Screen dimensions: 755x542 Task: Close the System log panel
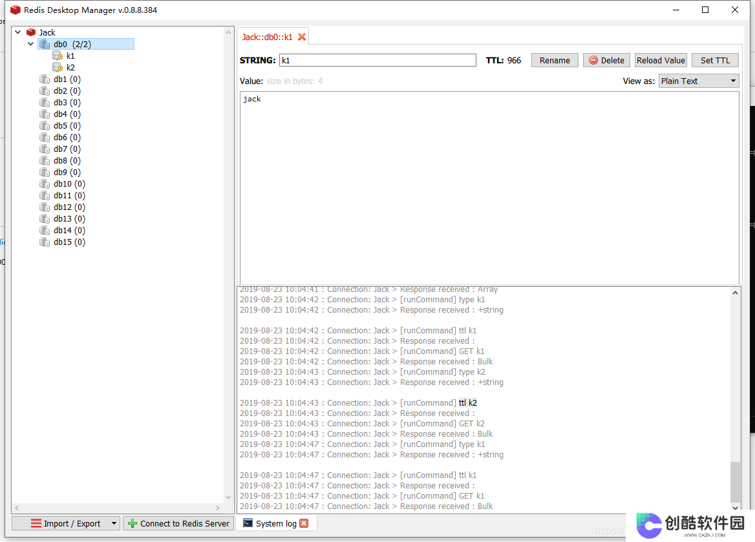pos(304,523)
